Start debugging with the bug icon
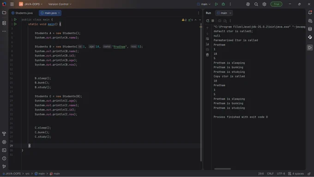 click(223, 4)
